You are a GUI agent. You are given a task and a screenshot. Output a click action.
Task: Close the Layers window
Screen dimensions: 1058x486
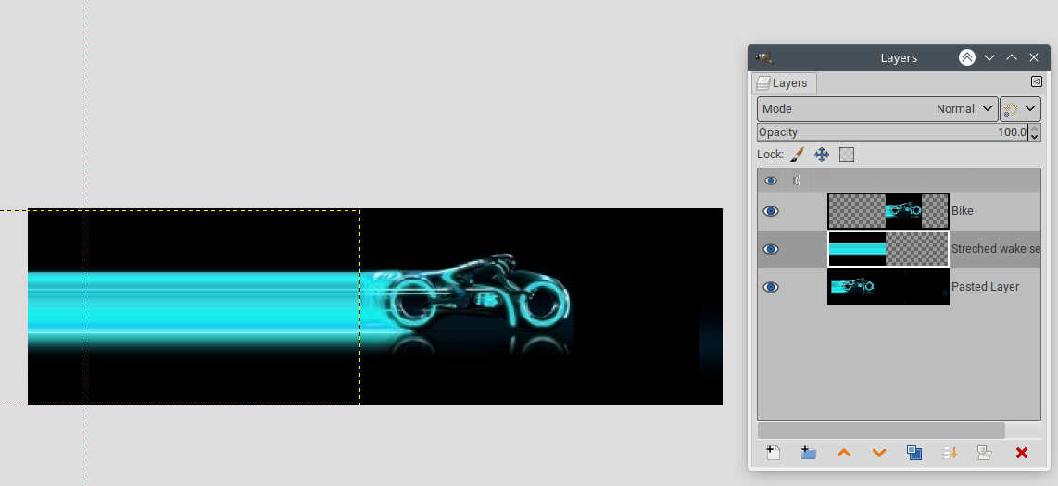pos(1034,58)
